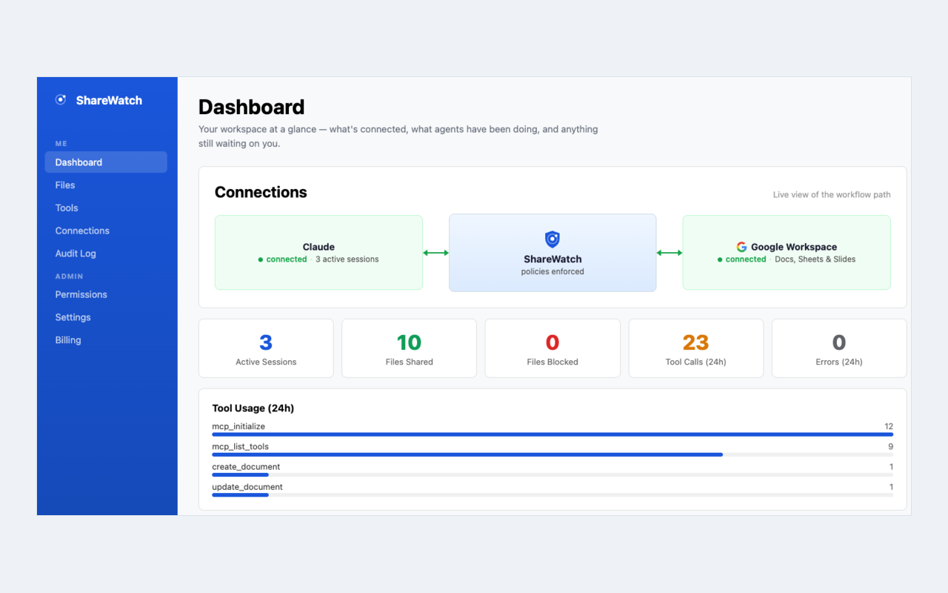Click the ME section label in sidebar
This screenshot has width=948, height=593.
point(61,144)
